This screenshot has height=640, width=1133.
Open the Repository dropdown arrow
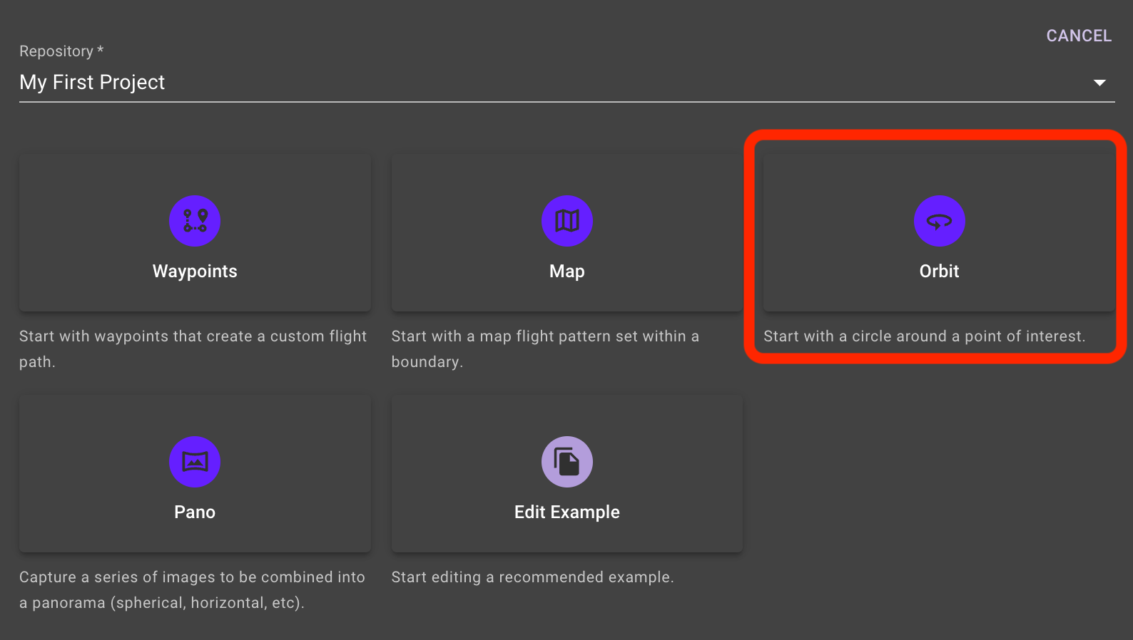(1099, 83)
